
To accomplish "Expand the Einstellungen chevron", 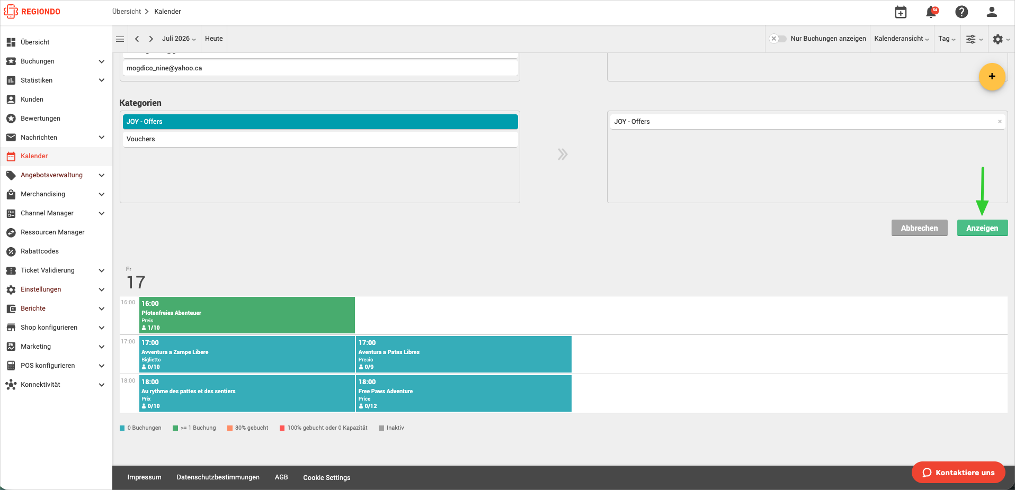I will 102,289.
